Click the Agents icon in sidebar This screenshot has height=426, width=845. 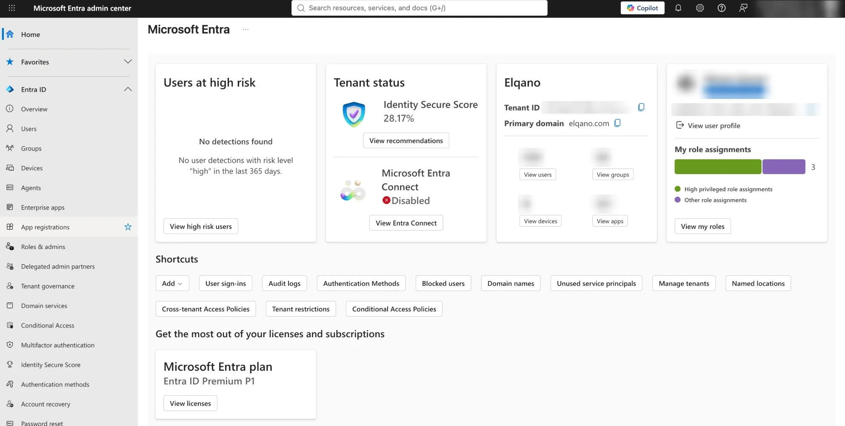coord(10,187)
